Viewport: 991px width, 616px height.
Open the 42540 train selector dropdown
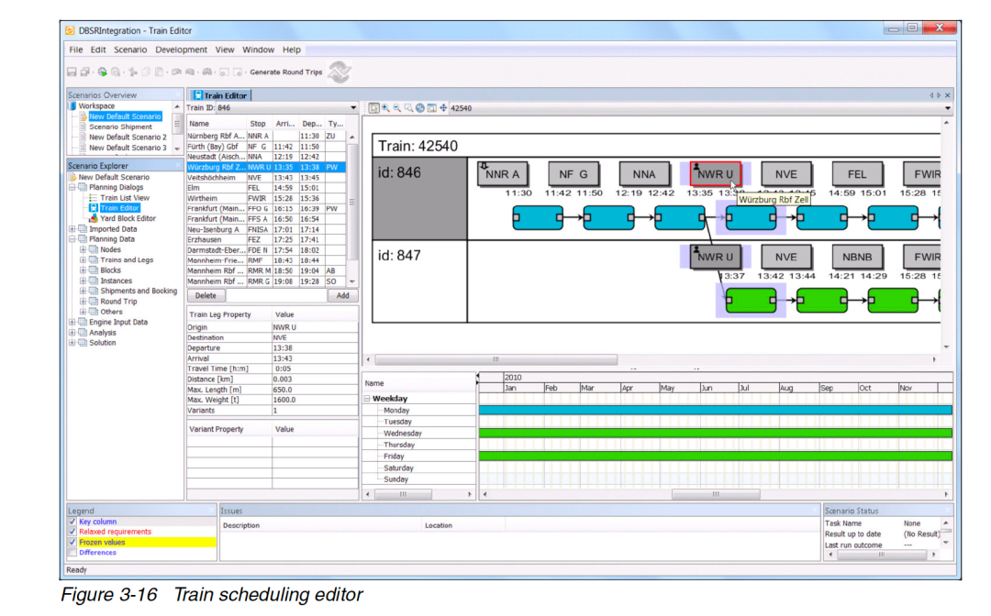pos(947,108)
